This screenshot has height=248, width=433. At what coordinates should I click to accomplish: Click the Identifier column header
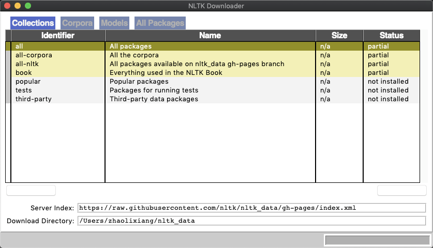pyautogui.click(x=58, y=36)
